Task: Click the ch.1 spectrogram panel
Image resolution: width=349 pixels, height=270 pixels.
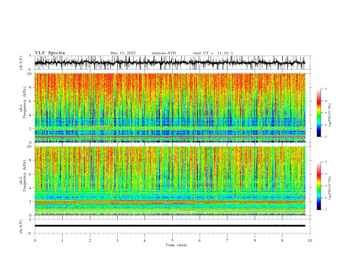Action: tap(170, 108)
